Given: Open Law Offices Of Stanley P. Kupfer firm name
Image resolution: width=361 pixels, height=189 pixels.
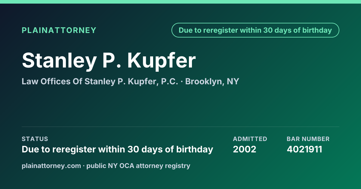Looking at the screenshot, I should (x=89, y=81).
